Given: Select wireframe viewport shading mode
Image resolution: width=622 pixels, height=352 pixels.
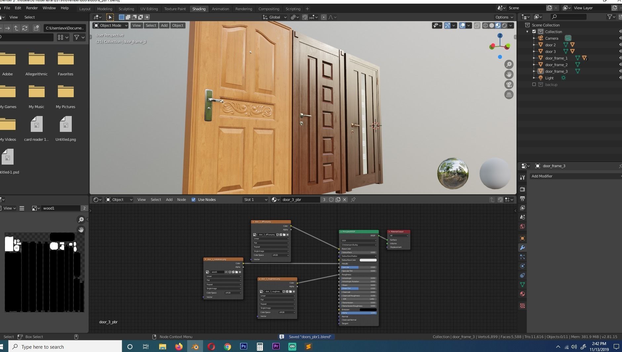Looking at the screenshot, I should (485, 25).
